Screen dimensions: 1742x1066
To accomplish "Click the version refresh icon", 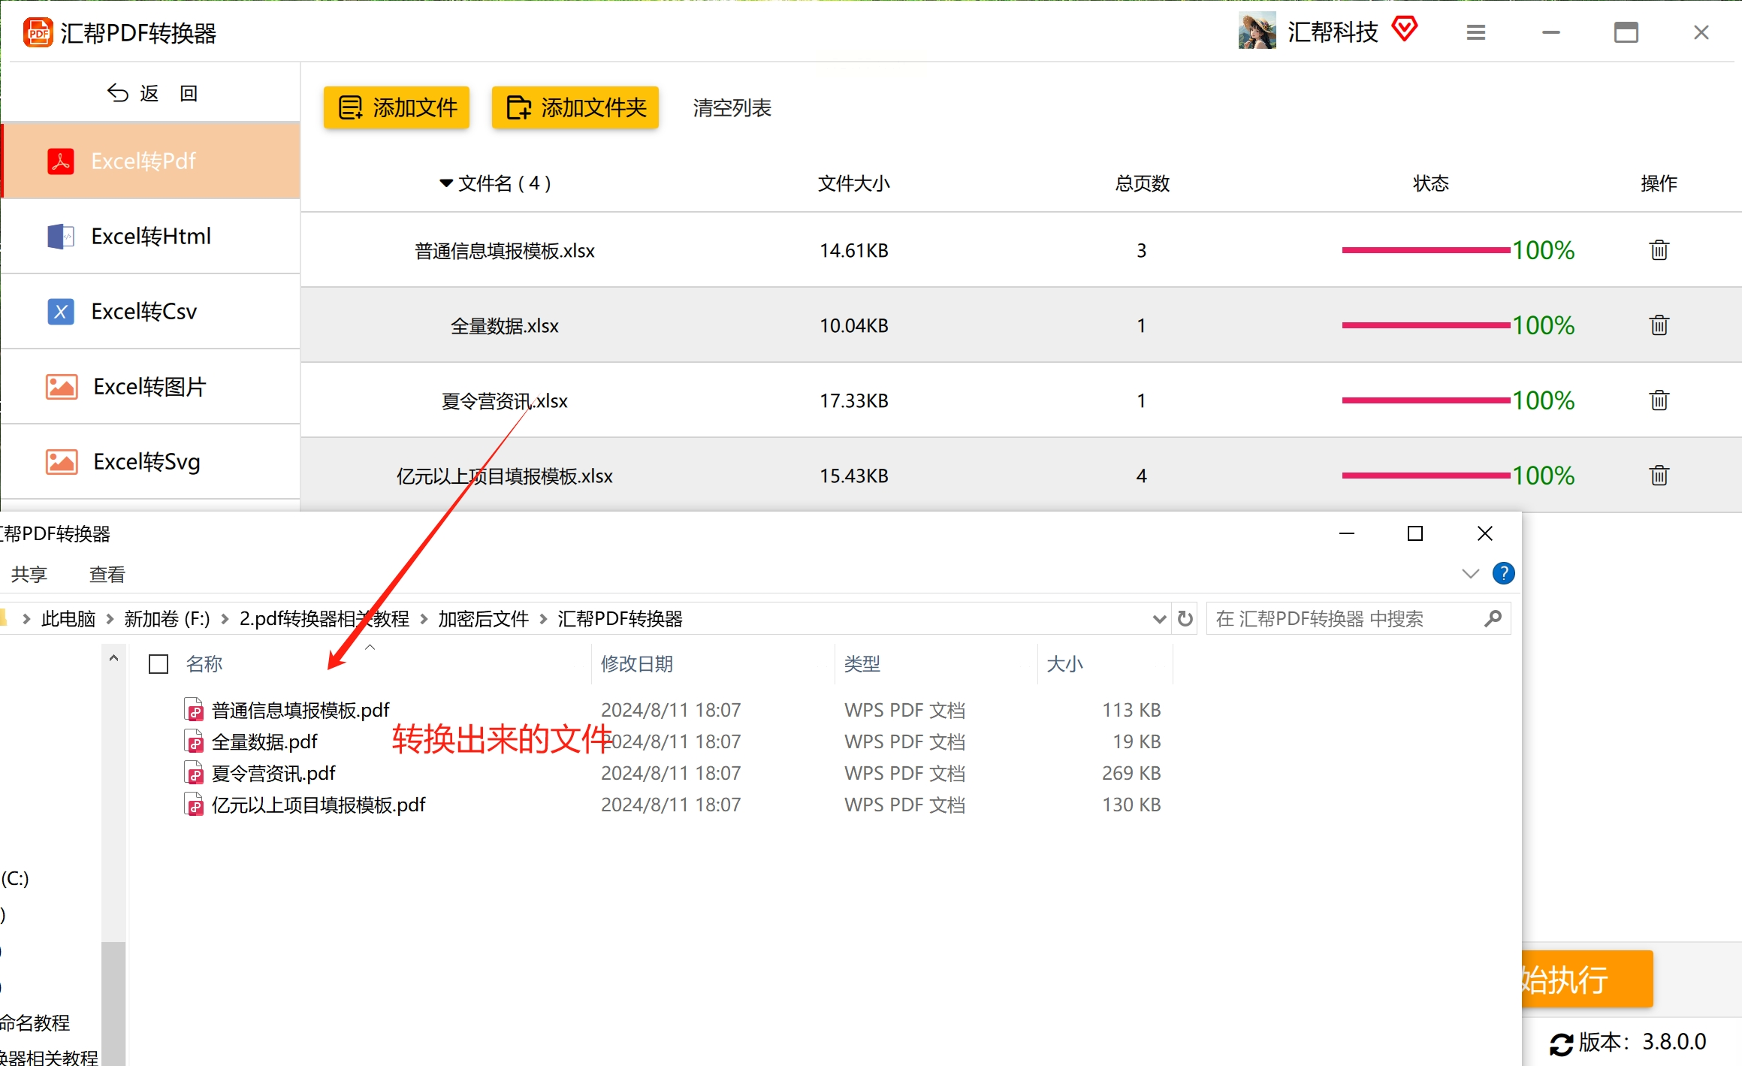I will pyautogui.click(x=1561, y=1043).
